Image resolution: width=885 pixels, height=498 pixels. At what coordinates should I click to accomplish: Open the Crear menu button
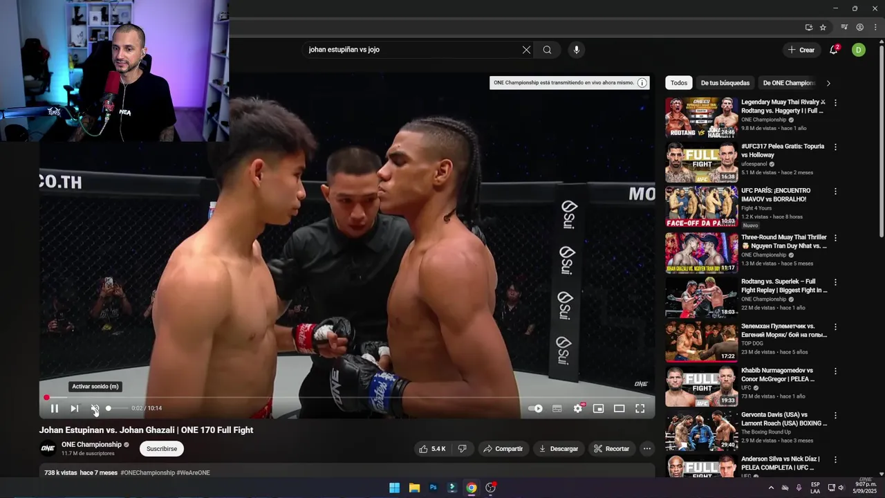pyautogui.click(x=801, y=50)
